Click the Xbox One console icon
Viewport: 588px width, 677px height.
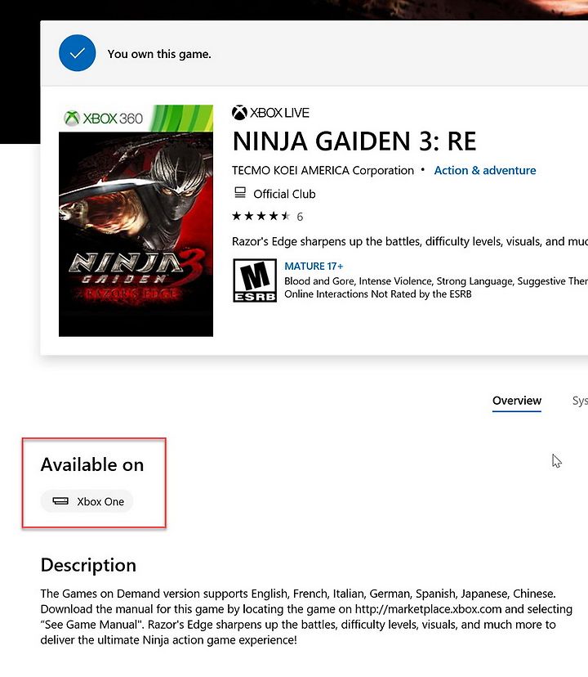[x=60, y=501]
